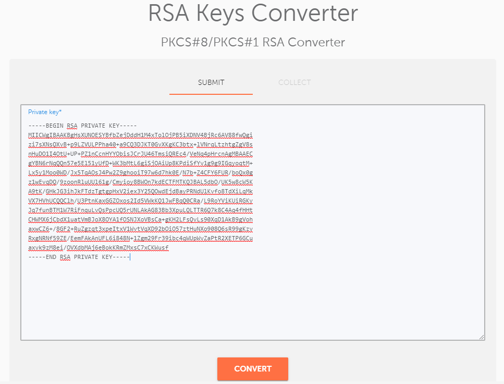Click the key line starting with "RxgNRNf59ZE"
504x384 pixels.
point(141,238)
